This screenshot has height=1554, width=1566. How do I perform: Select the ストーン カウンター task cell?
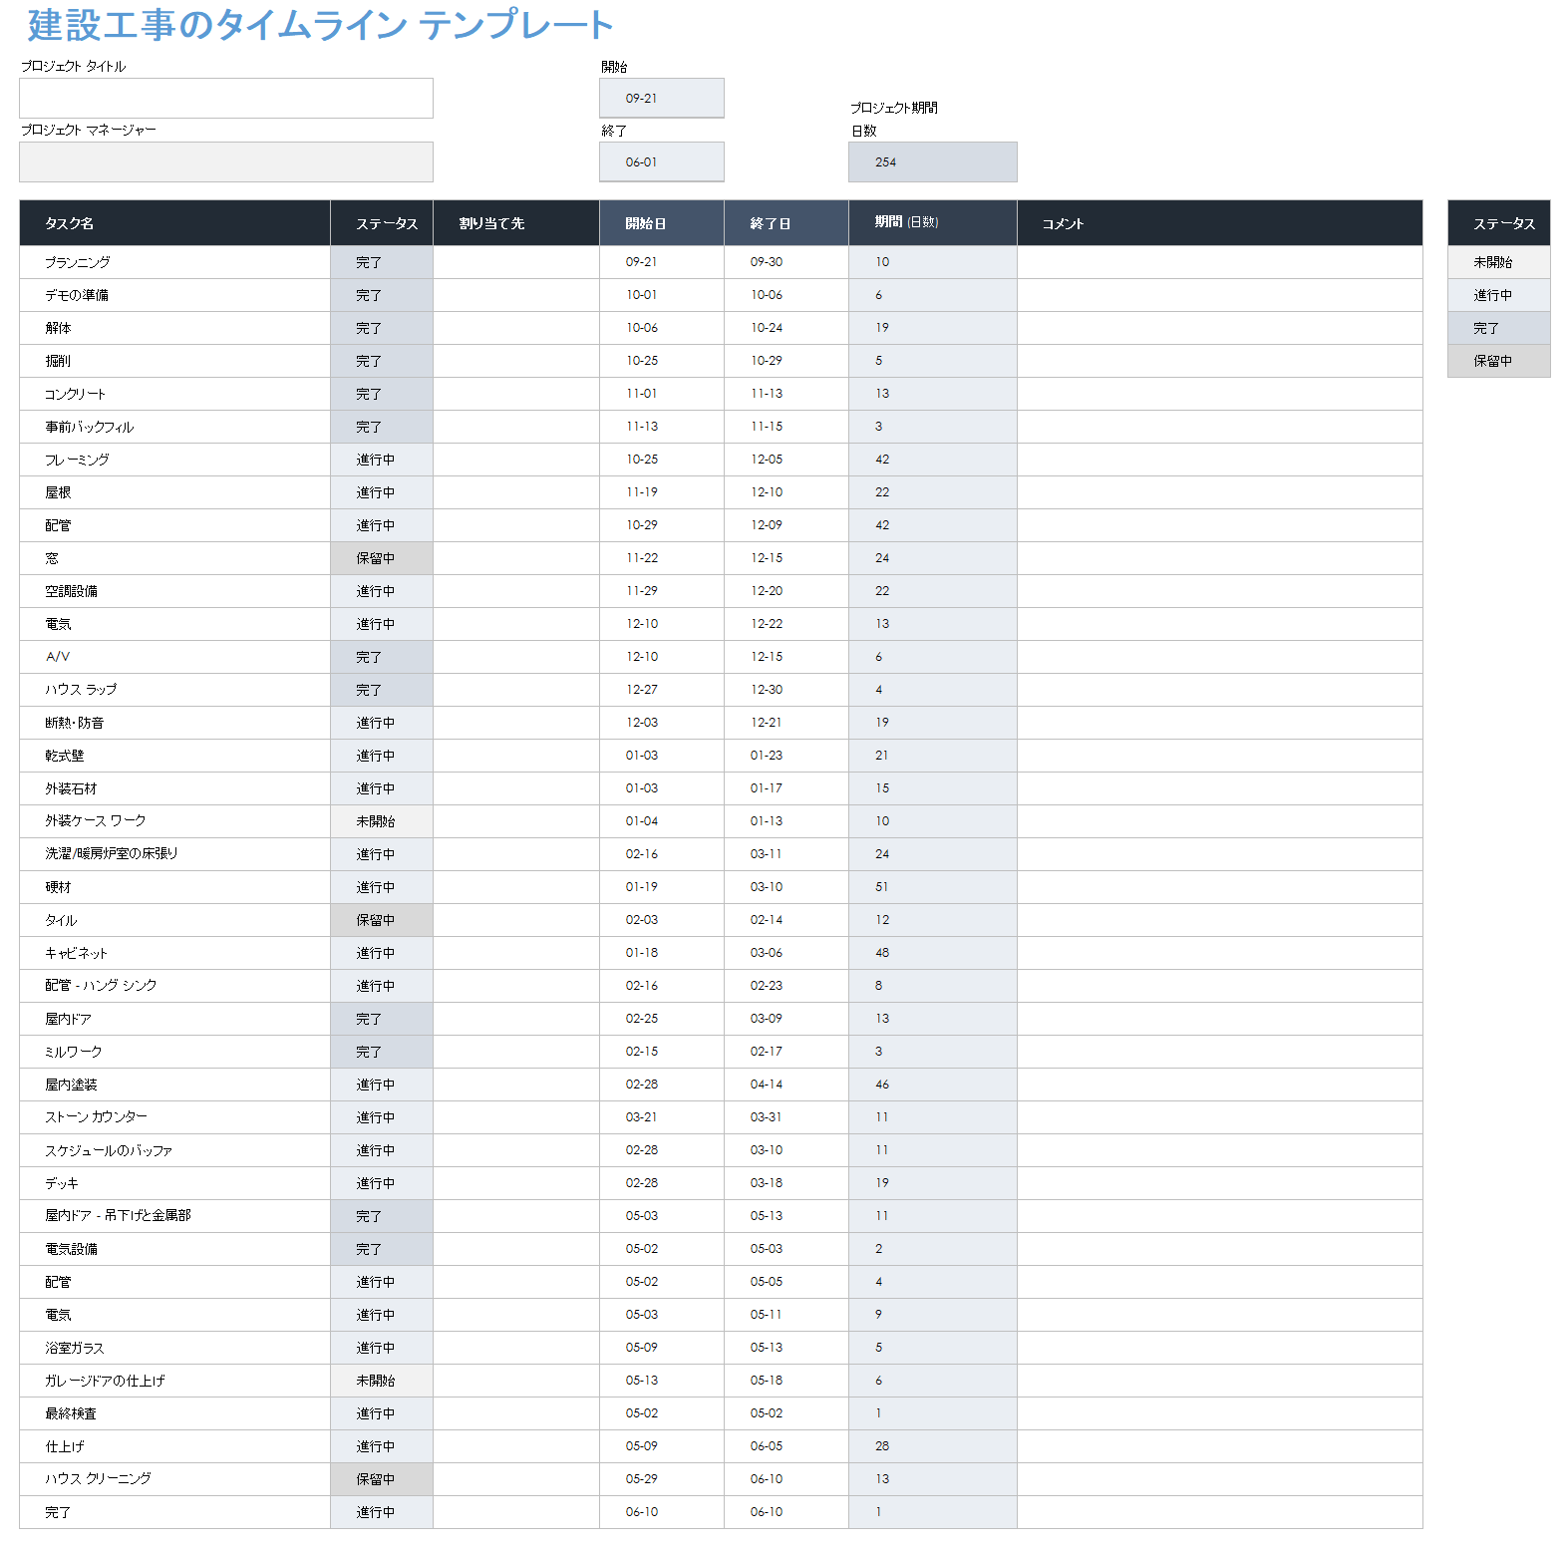(175, 1117)
